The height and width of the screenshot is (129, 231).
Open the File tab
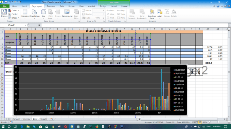[5, 6]
